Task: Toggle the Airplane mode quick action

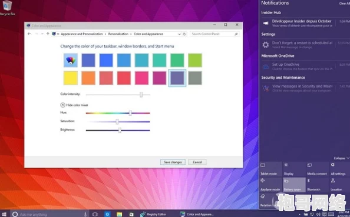Action: (270, 185)
